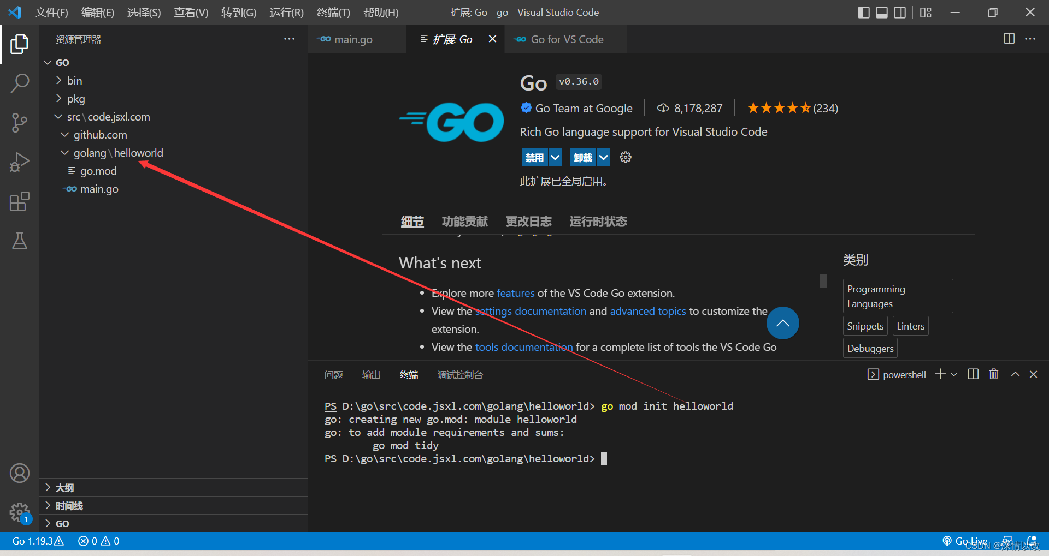
Task: Open the Manage gear in activity bar
Action: pyautogui.click(x=20, y=512)
